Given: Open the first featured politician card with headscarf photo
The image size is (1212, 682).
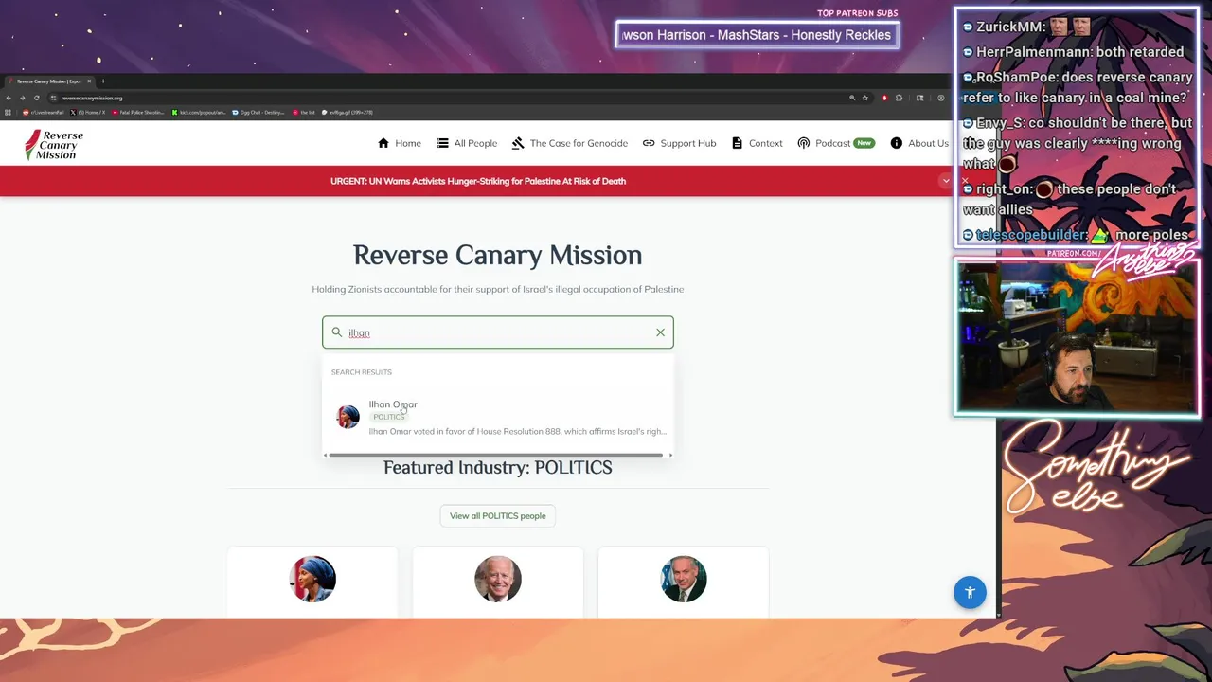Looking at the screenshot, I should click(312, 581).
